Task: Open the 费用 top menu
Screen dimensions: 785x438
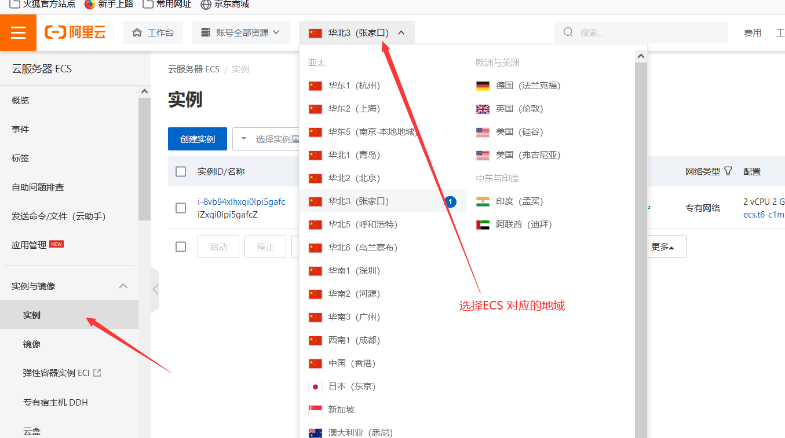Action: [x=753, y=33]
